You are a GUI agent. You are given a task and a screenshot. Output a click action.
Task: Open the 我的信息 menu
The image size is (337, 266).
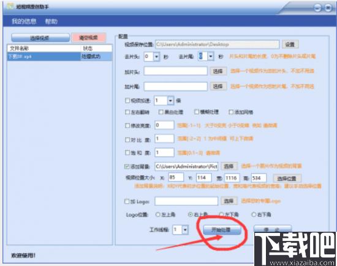point(24,21)
